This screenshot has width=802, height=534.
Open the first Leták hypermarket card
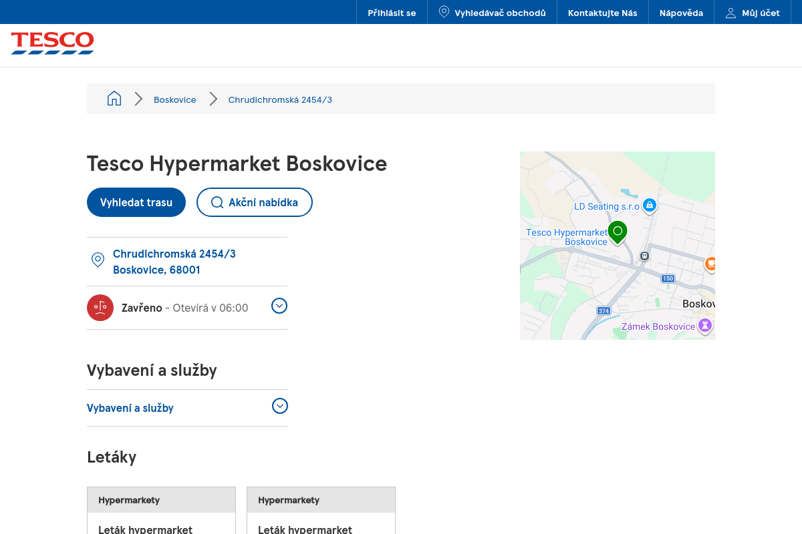click(161, 511)
